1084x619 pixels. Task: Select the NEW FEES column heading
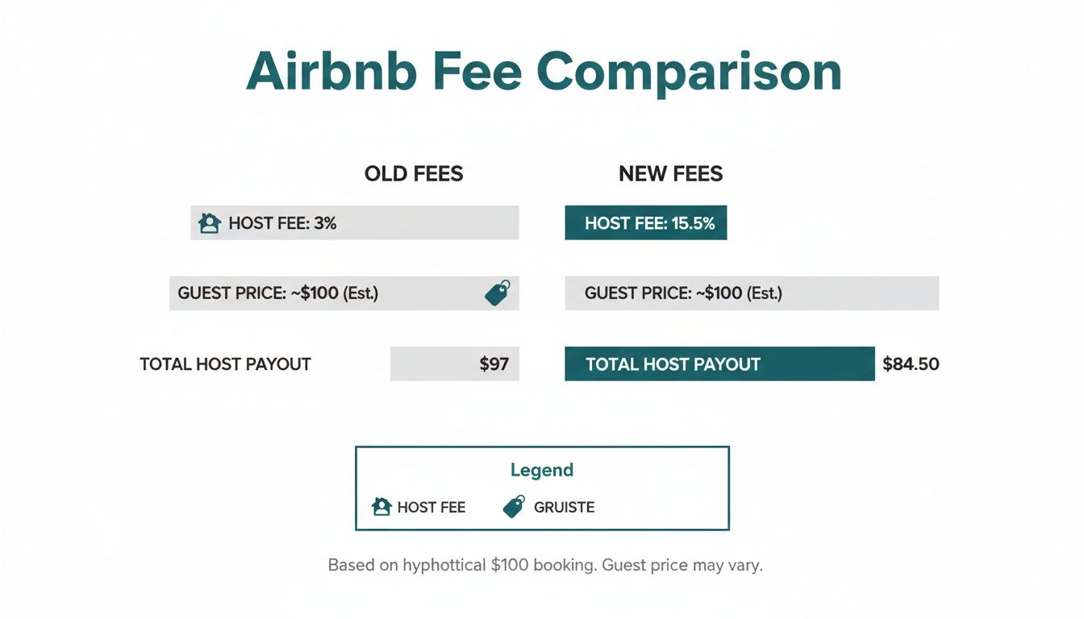pyautogui.click(x=670, y=174)
